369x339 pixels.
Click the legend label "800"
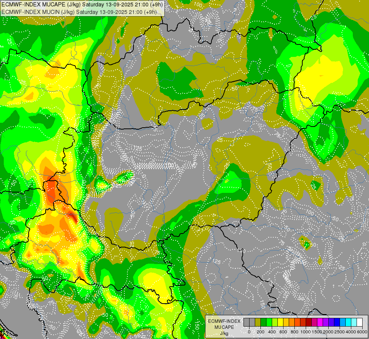click(x=294, y=332)
